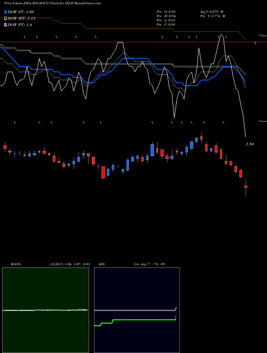
Task: Click the magenta DOW PT legend swatch
Action: coord(5,25)
